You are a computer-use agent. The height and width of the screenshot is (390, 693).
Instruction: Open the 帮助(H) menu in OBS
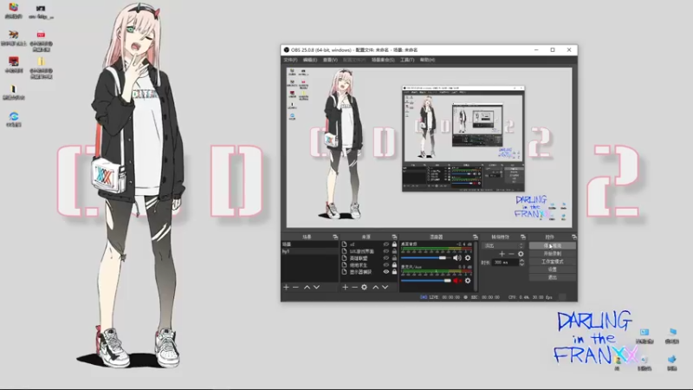coord(427,60)
